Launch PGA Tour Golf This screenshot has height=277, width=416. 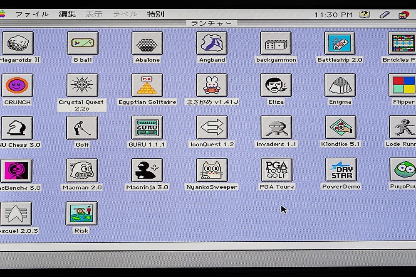coord(276,170)
